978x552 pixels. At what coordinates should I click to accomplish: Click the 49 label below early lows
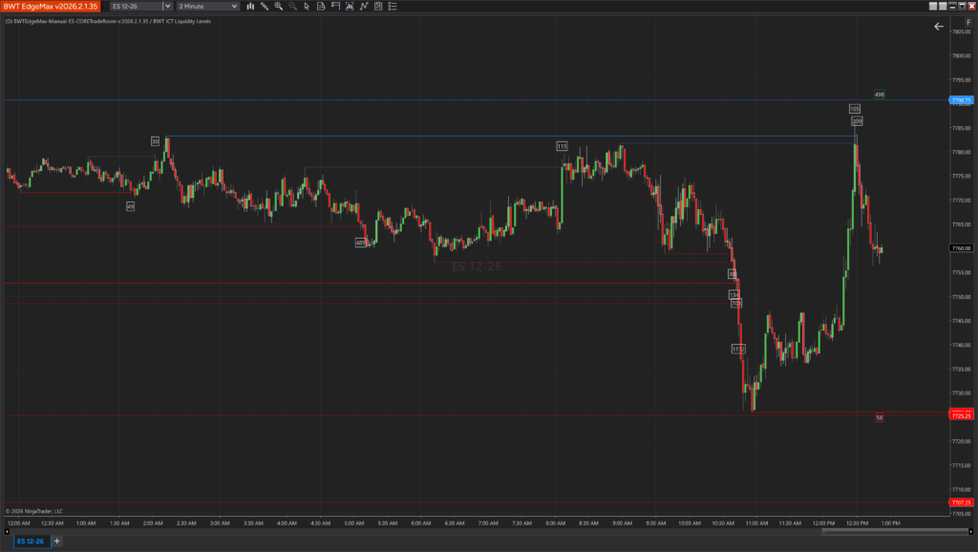point(130,206)
